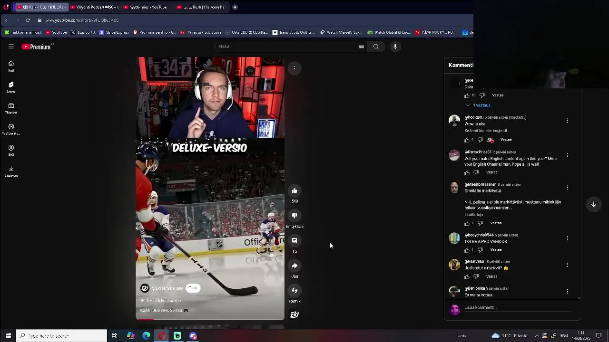Share the Short with the Jaa arrow icon

(x=295, y=266)
